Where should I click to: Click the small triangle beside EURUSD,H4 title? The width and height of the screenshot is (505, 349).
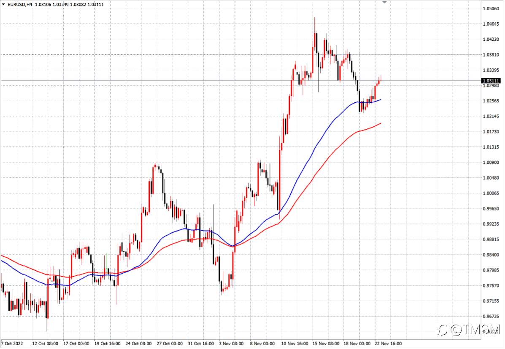point(3,5)
